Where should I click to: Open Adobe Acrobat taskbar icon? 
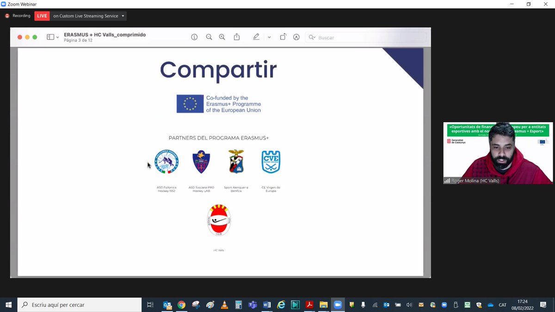click(x=309, y=305)
